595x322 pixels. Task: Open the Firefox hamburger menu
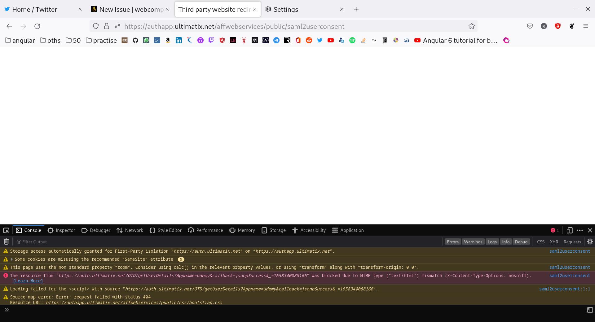coord(586,26)
